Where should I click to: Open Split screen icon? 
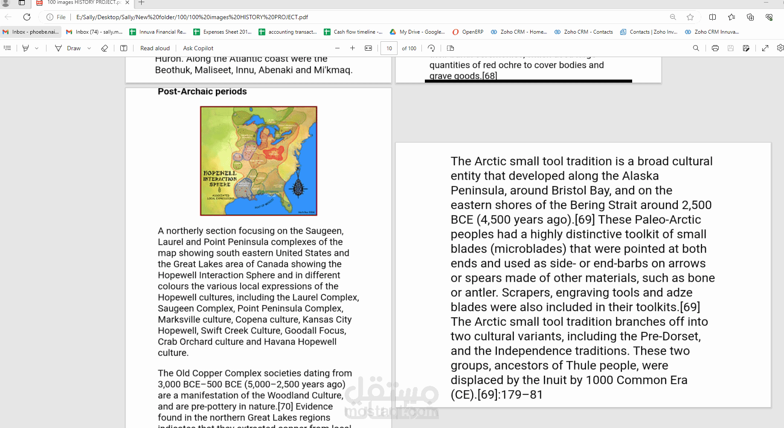pyautogui.click(x=712, y=17)
